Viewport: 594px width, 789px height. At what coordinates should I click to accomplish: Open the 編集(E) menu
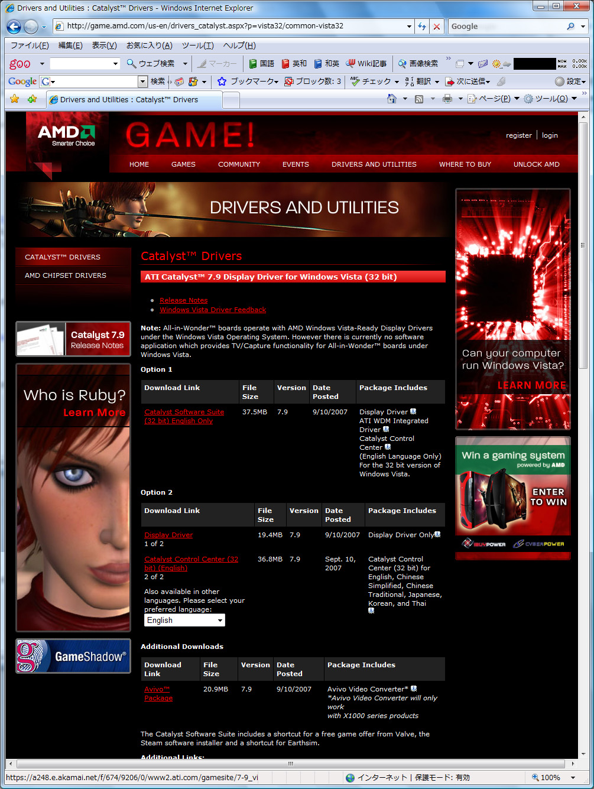tap(70, 46)
